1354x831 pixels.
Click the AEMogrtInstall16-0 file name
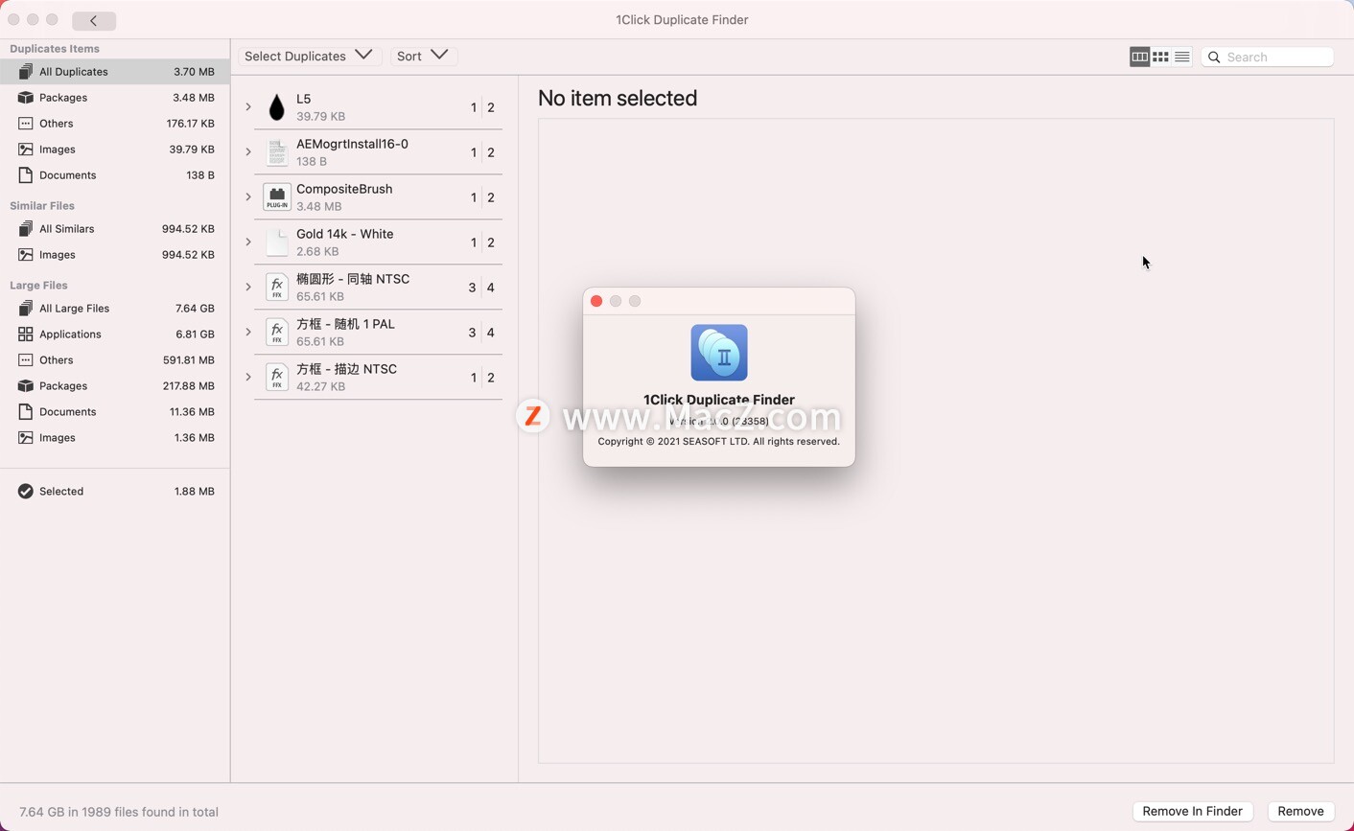(x=352, y=144)
